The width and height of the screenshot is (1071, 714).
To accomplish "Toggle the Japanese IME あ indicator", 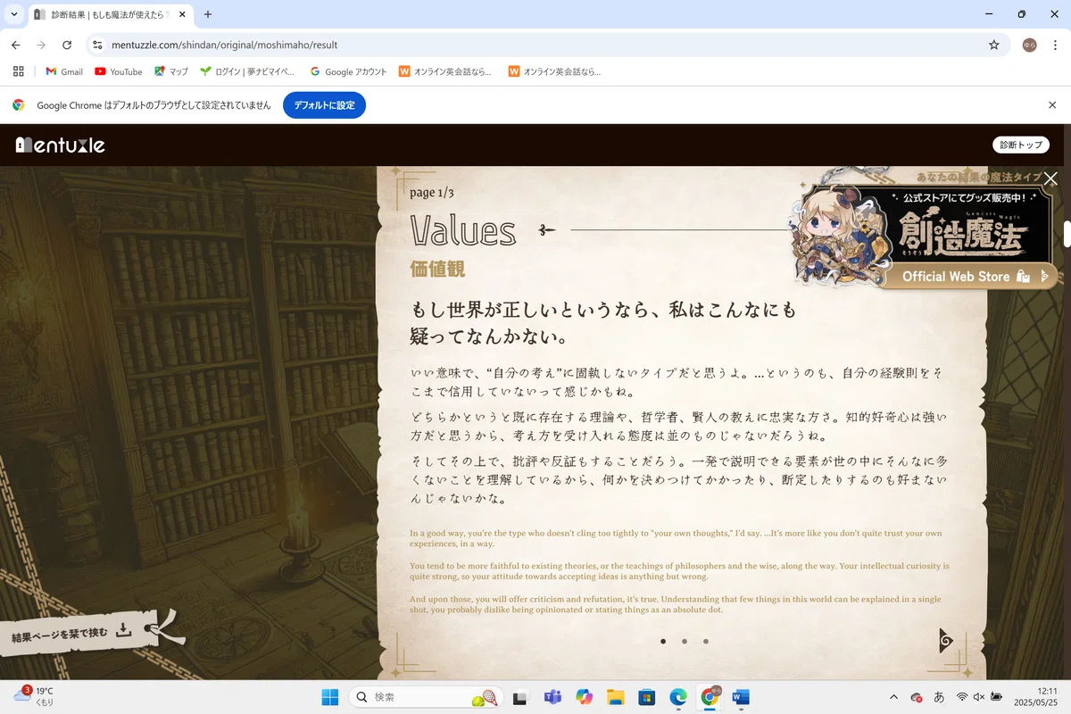I will point(939,697).
